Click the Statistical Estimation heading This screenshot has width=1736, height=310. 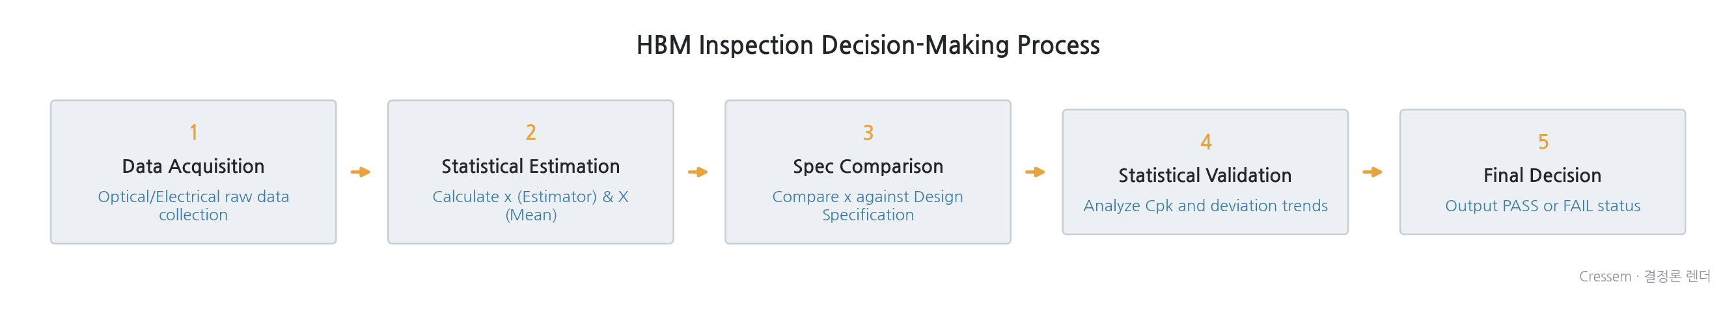coord(531,166)
